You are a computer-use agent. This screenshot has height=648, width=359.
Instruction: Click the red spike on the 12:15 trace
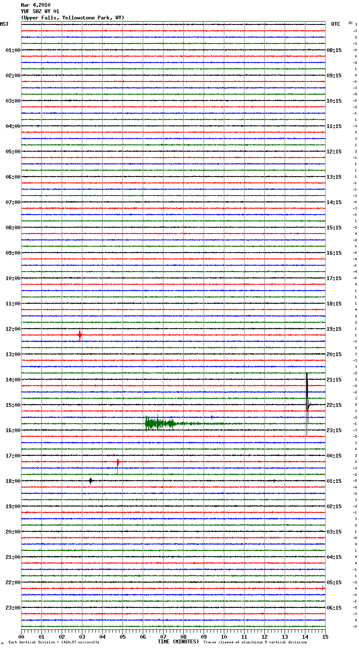[79, 335]
